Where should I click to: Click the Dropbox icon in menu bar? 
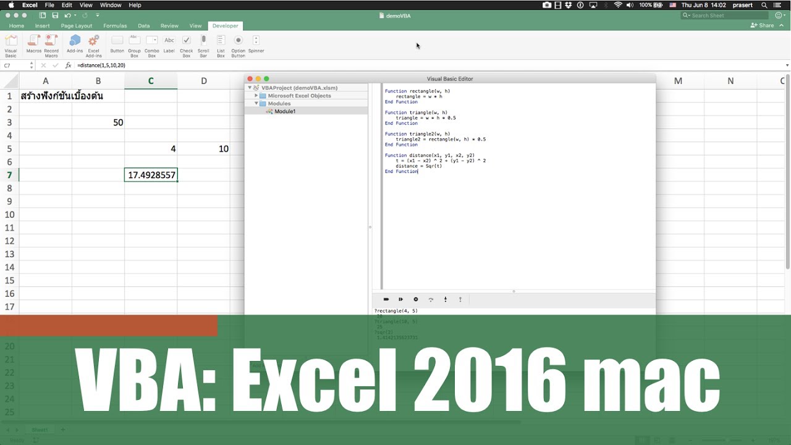point(569,5)
